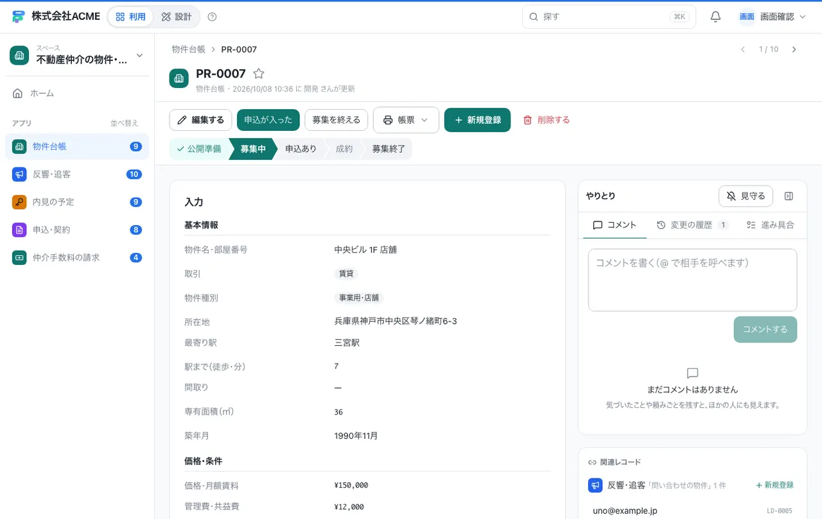Click the ホーム house icon
The image size is (822, 519).
tap(18, 93)
